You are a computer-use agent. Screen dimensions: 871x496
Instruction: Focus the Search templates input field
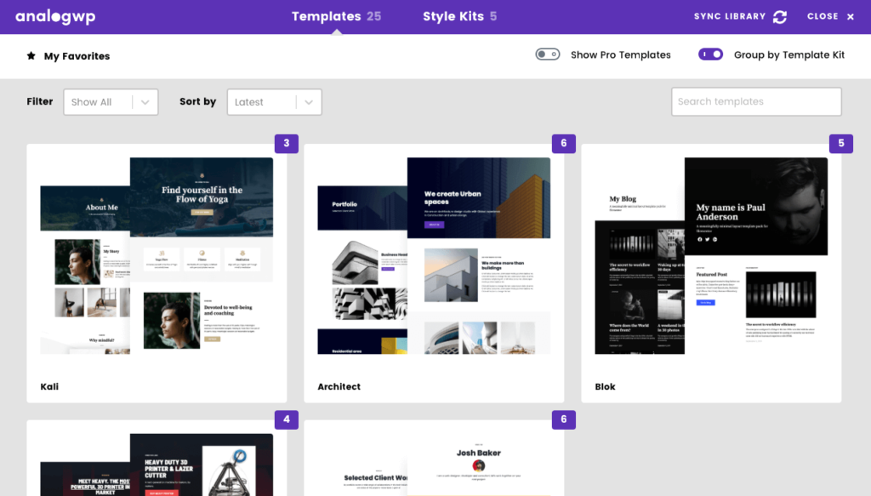click(756, 101)
